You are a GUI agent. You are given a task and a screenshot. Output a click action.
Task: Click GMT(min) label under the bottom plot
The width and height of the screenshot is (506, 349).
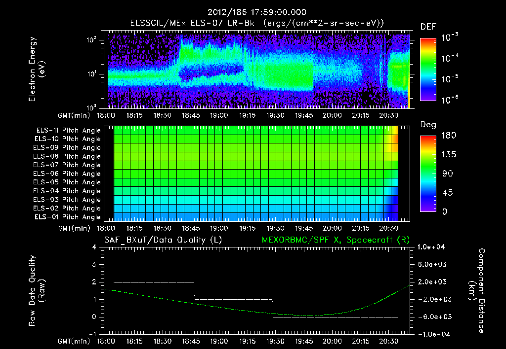[74, 341]
